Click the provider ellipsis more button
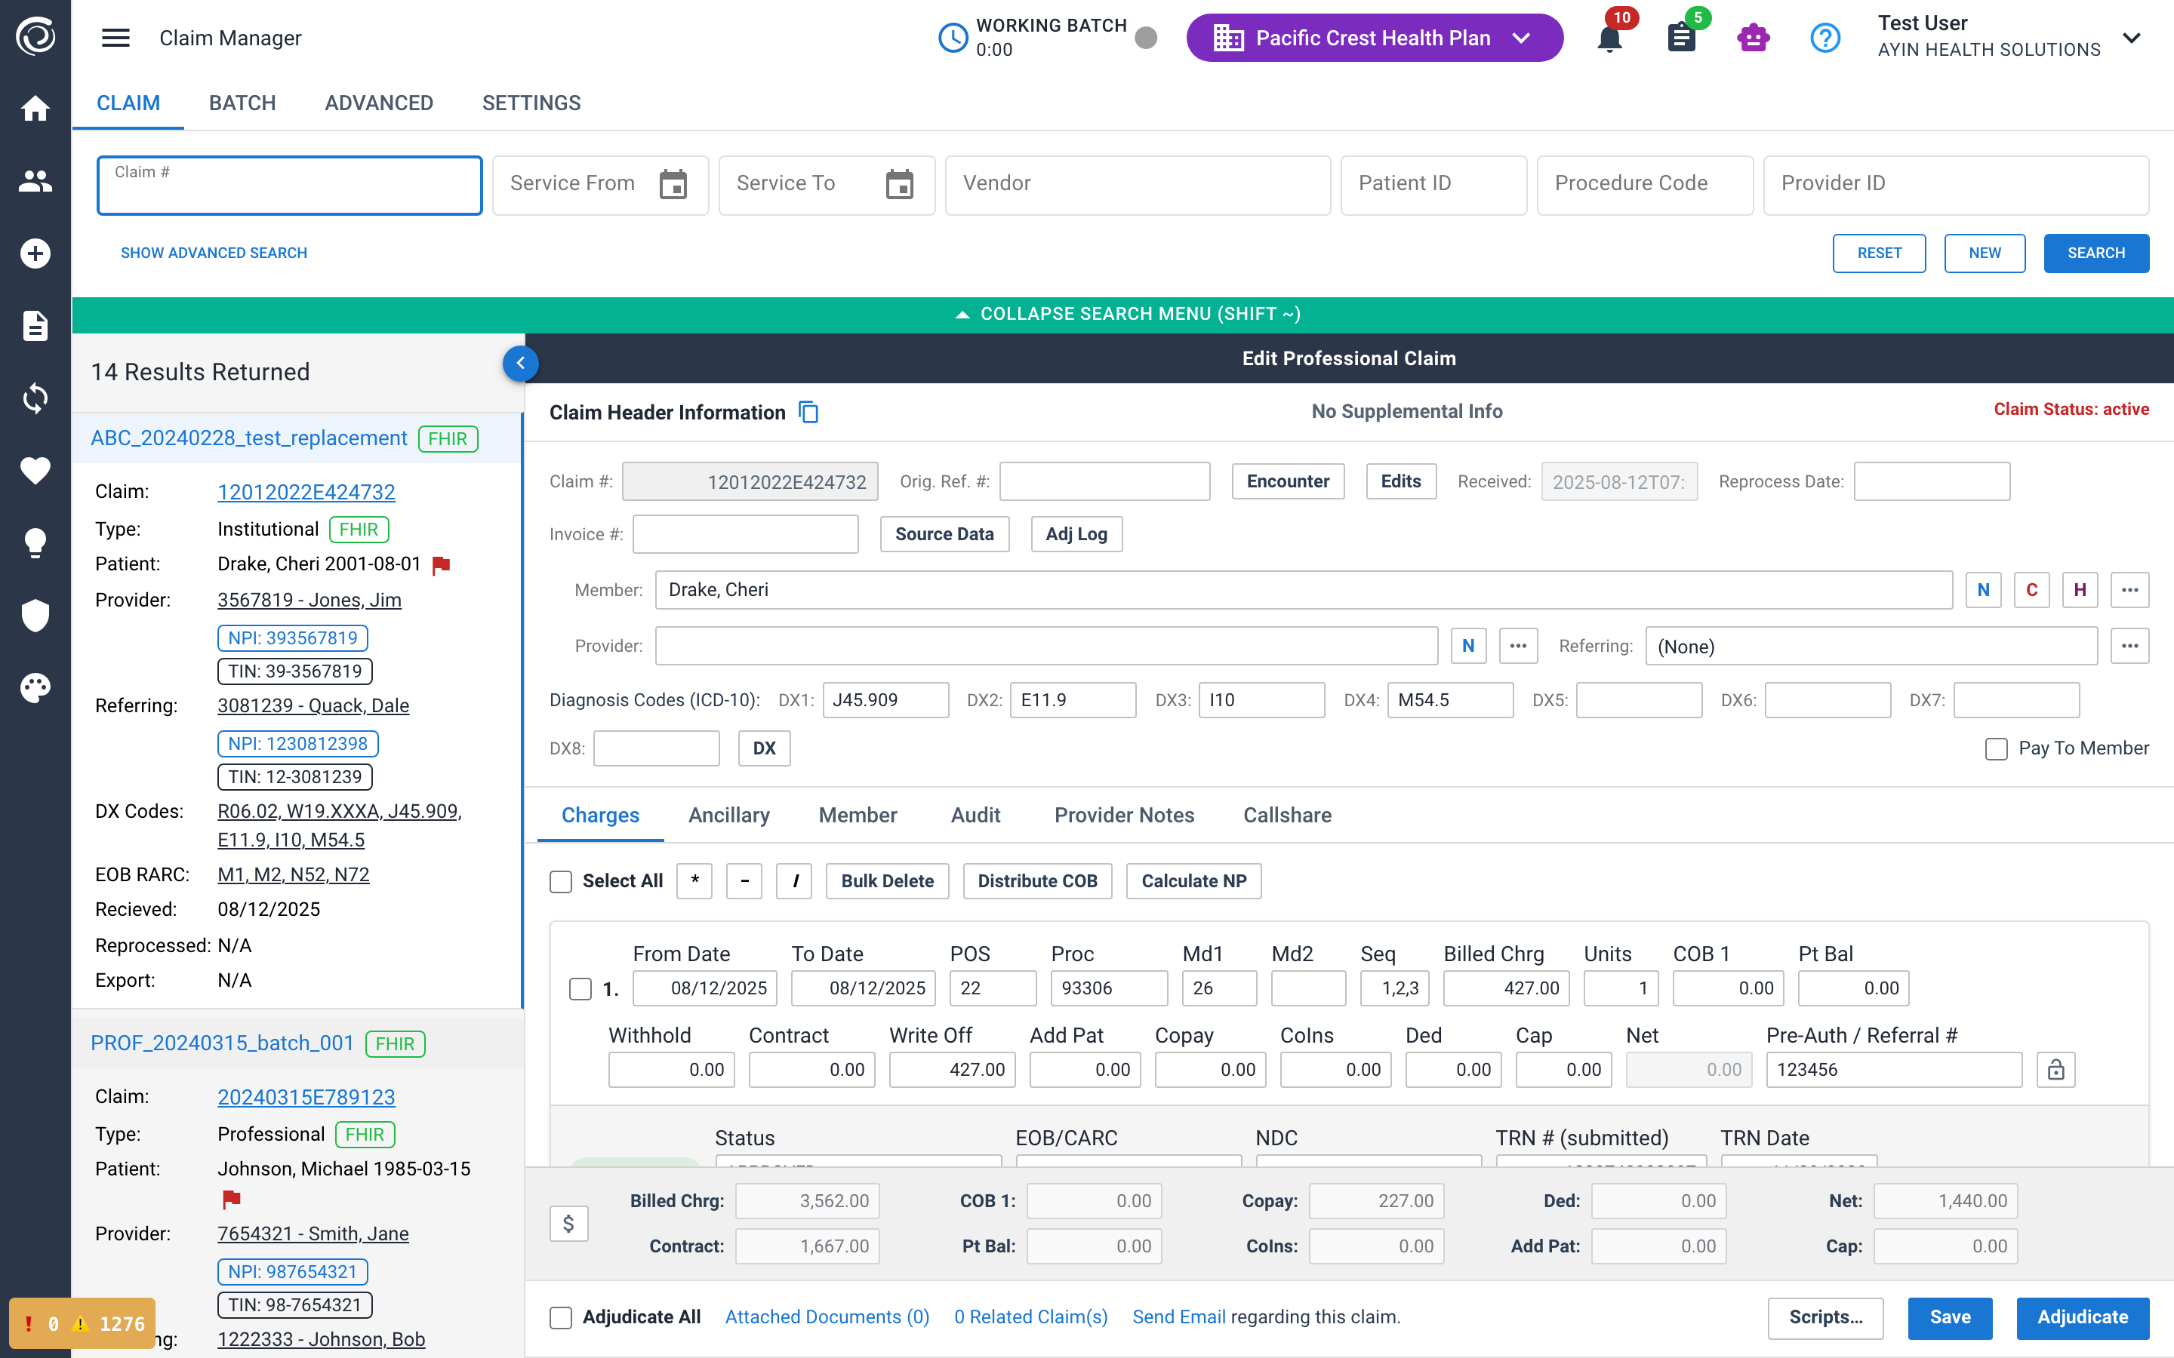 click(1518, 646)
